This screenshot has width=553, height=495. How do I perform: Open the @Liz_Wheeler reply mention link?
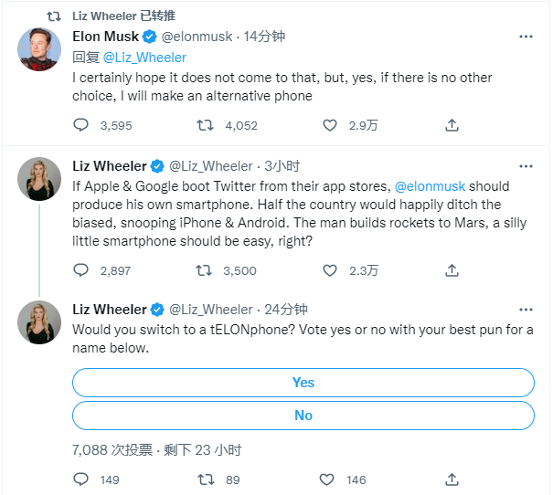[144, 57]
